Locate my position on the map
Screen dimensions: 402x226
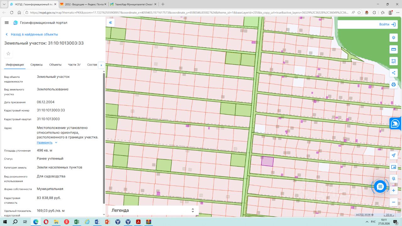tap(394, 155)
